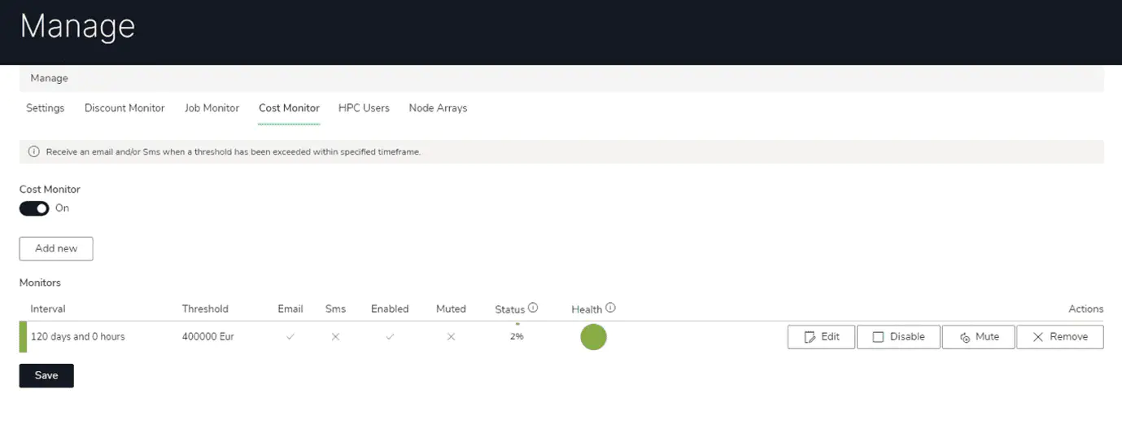Click the green Health status circle
This screenshot has height=438, width=1122.
pyautogui.click(x=593, y=337)
